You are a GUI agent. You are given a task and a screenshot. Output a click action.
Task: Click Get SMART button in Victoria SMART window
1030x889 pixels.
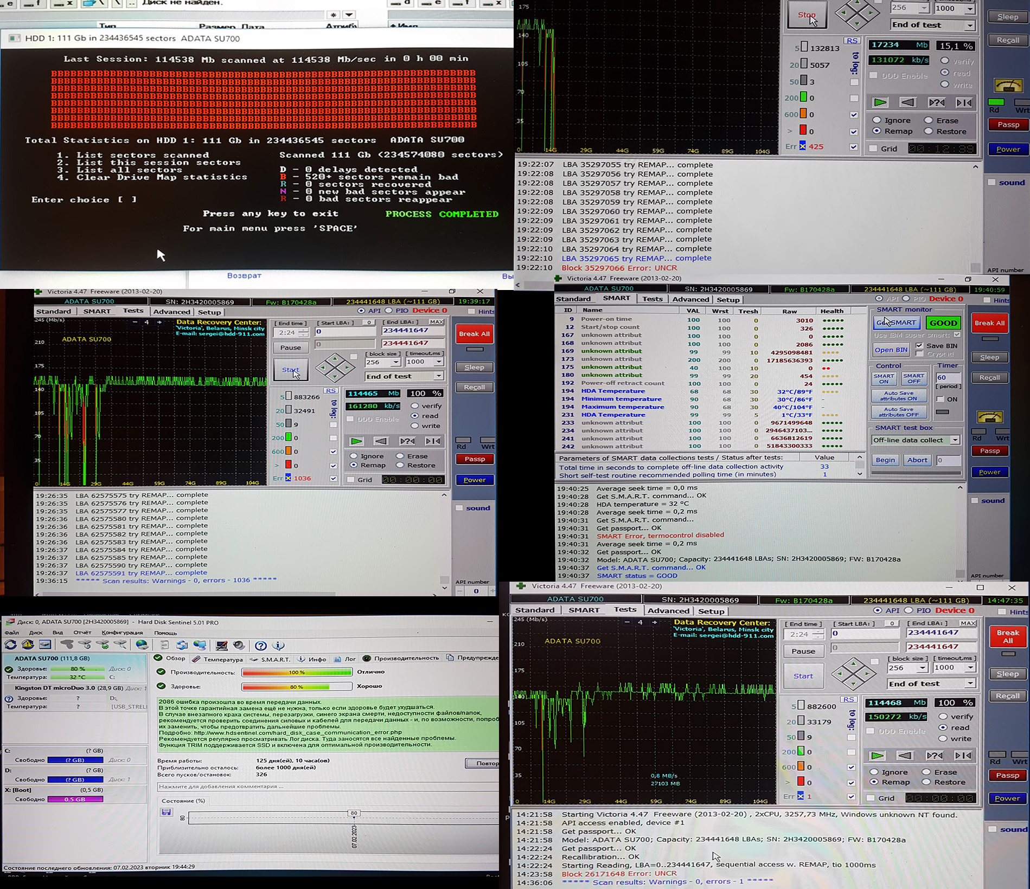pyautogui.click(x=896, y=323)
